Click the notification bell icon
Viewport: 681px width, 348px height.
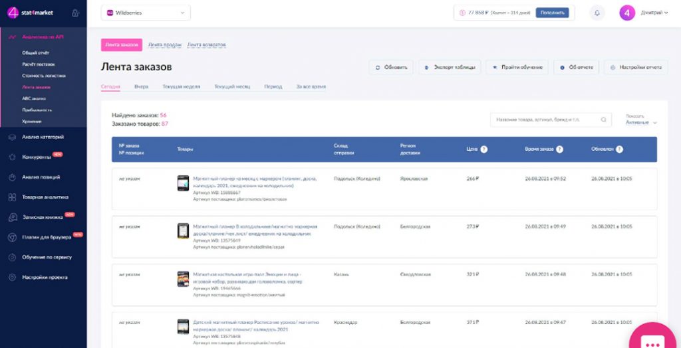point(597,13)
